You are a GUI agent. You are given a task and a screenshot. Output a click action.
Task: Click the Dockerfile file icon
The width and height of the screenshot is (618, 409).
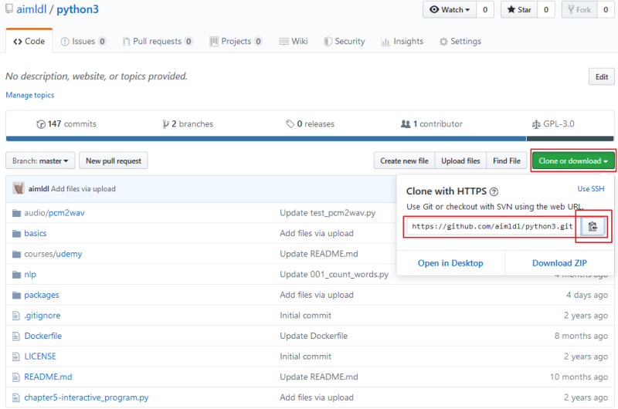[15, 336]
